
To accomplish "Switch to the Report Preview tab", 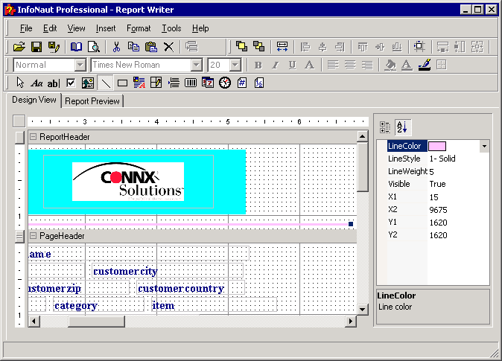I will tap(92, 101).
